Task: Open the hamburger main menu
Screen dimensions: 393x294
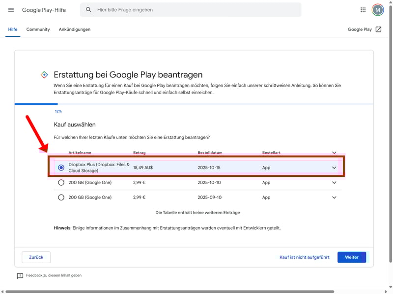Action: pyautogui.click(x=11, y=10)
